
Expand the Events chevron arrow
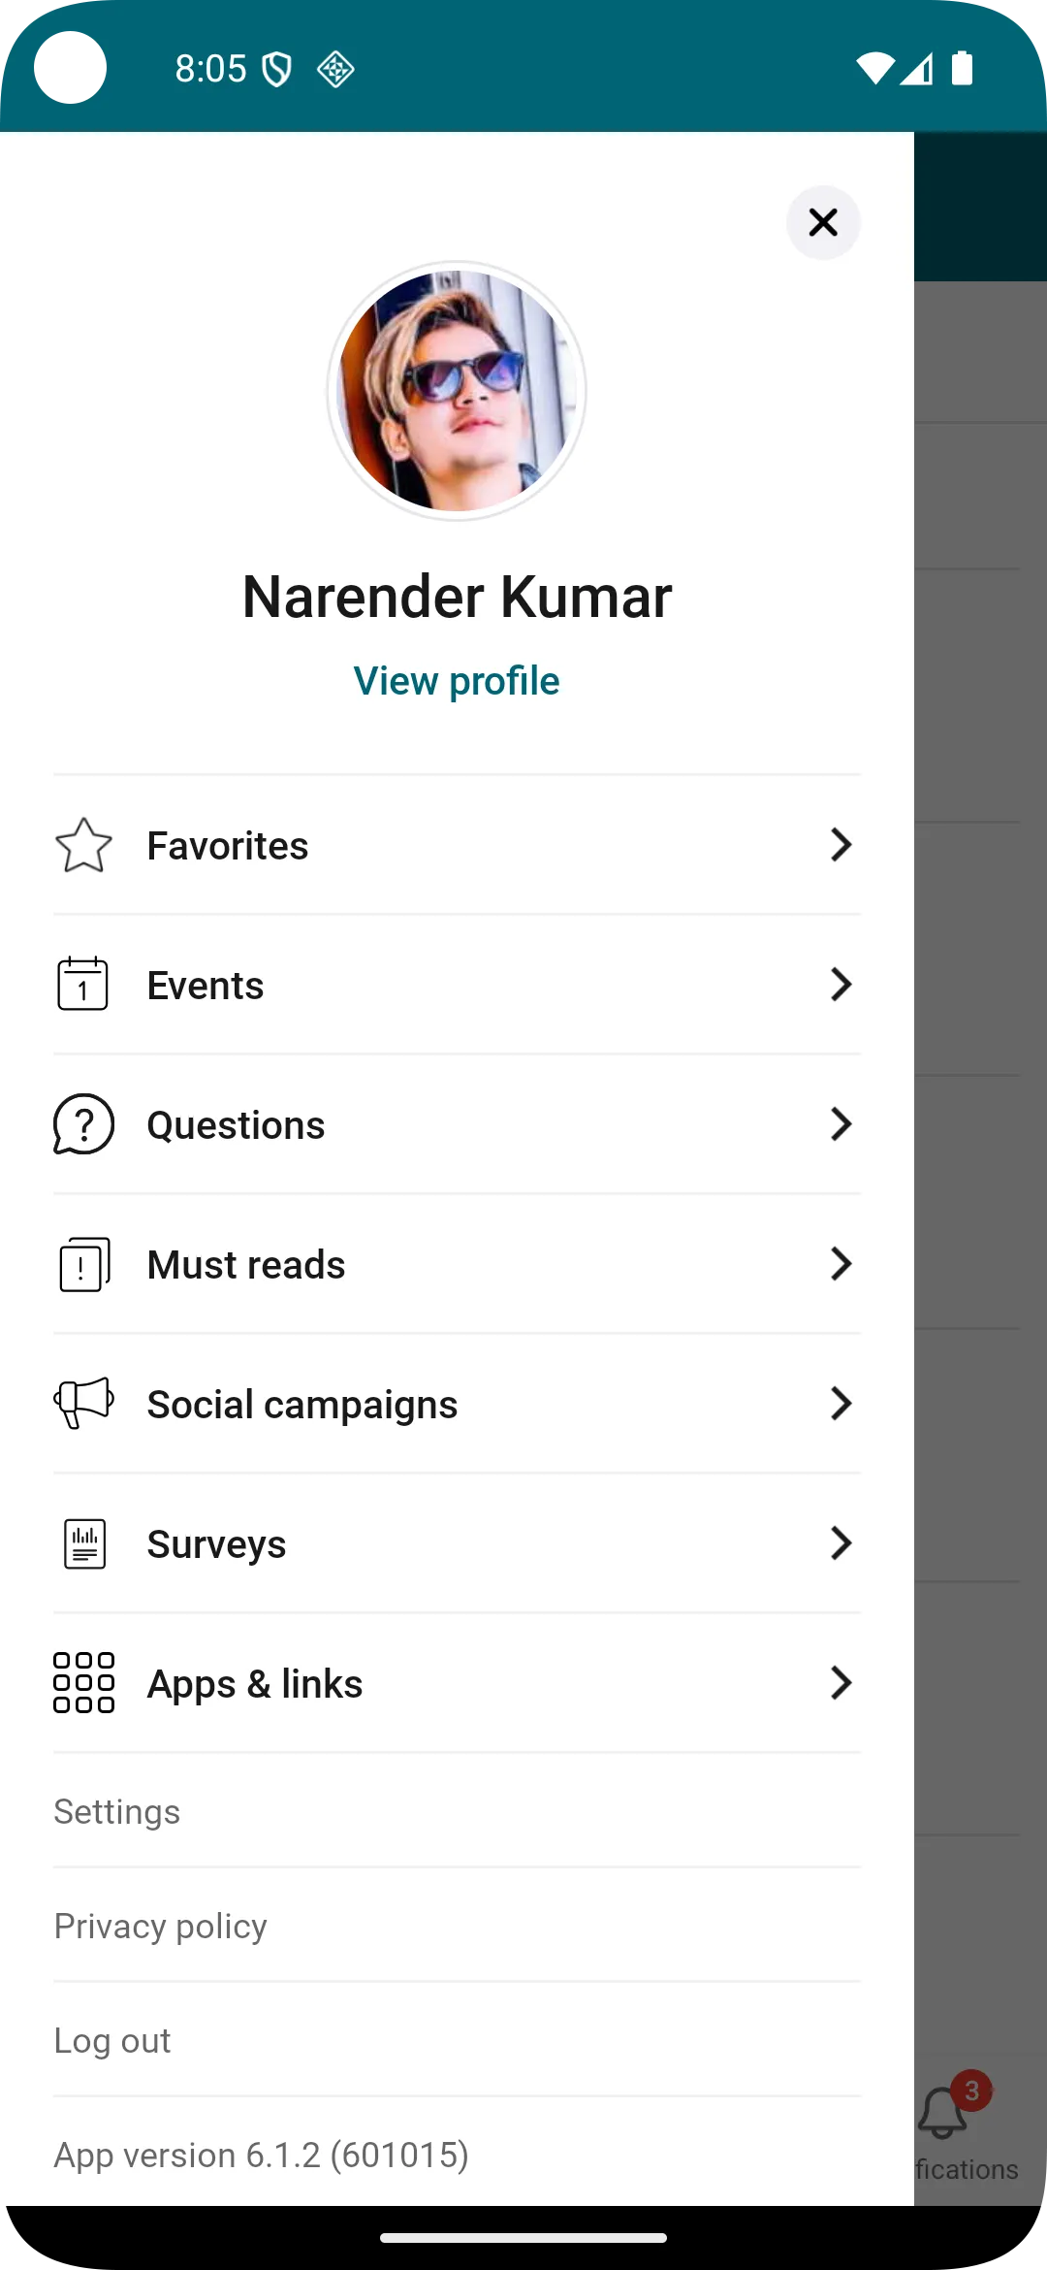[841, 985]
